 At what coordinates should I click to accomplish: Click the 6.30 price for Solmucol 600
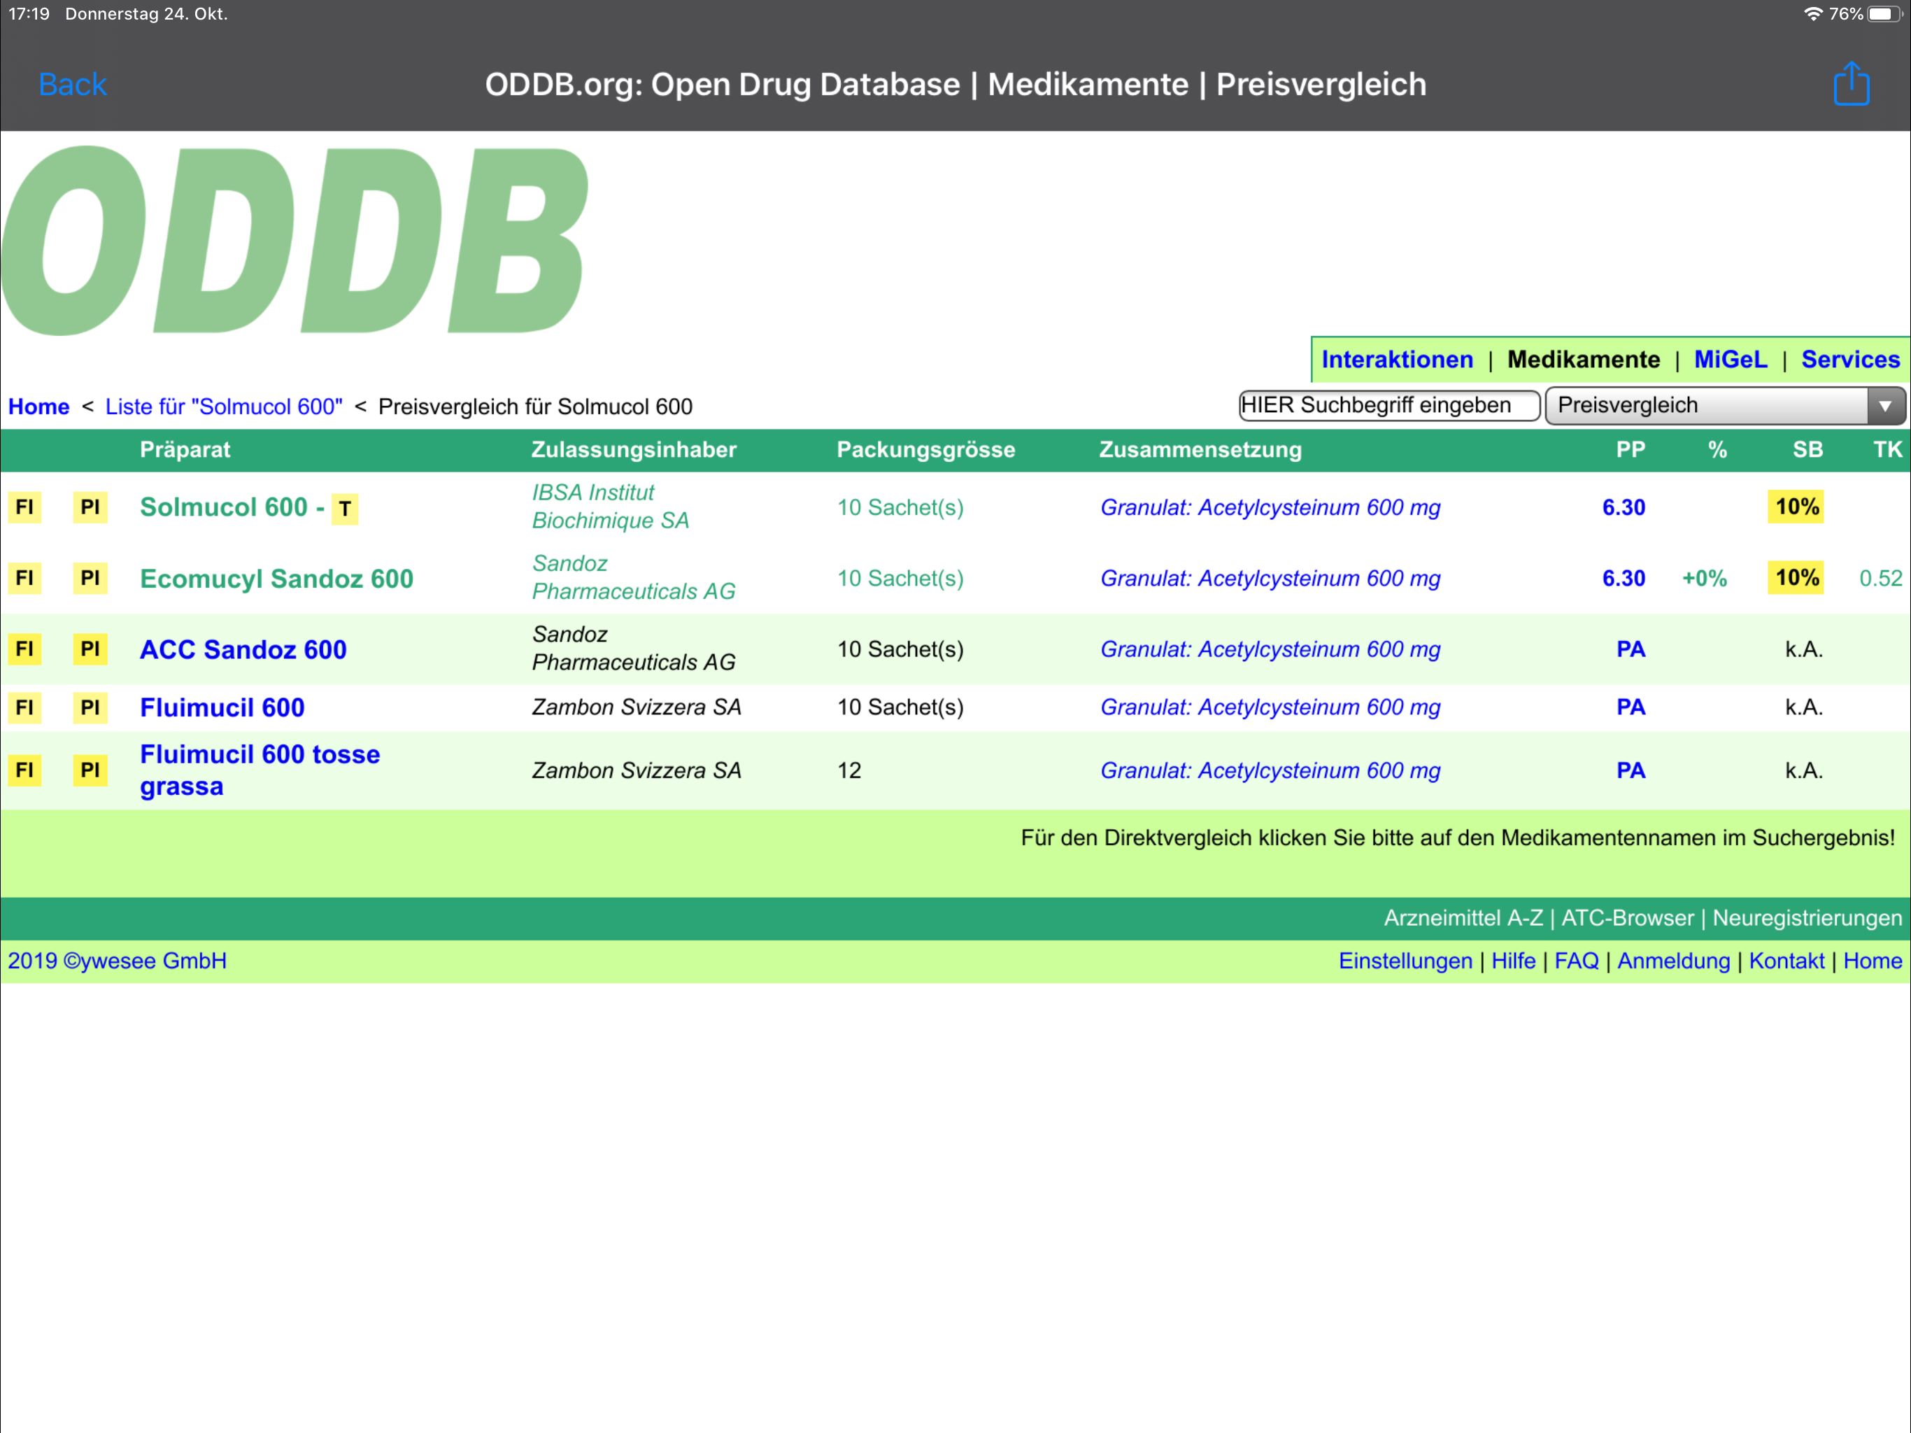(1624, 507)
